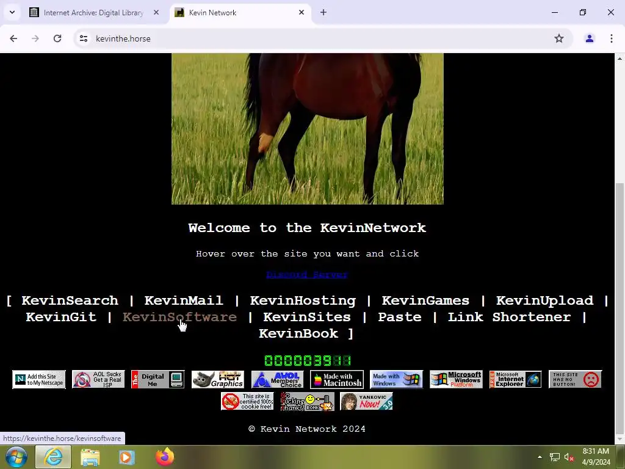The height and width of the screenshot is (469, 625).
Task: Click the vertical scrollbar thumb
Action: (620, 308)
